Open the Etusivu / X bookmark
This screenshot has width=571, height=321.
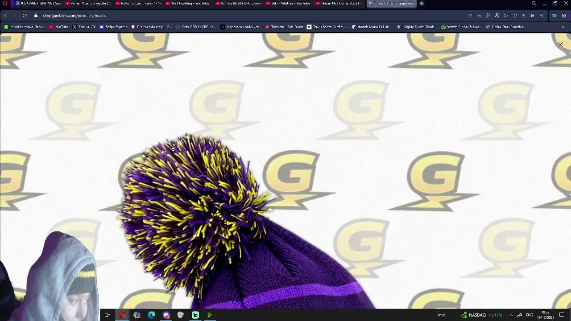coord(84,27)
